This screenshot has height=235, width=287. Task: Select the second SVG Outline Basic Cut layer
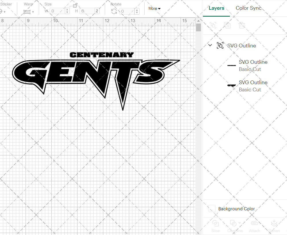253,86
